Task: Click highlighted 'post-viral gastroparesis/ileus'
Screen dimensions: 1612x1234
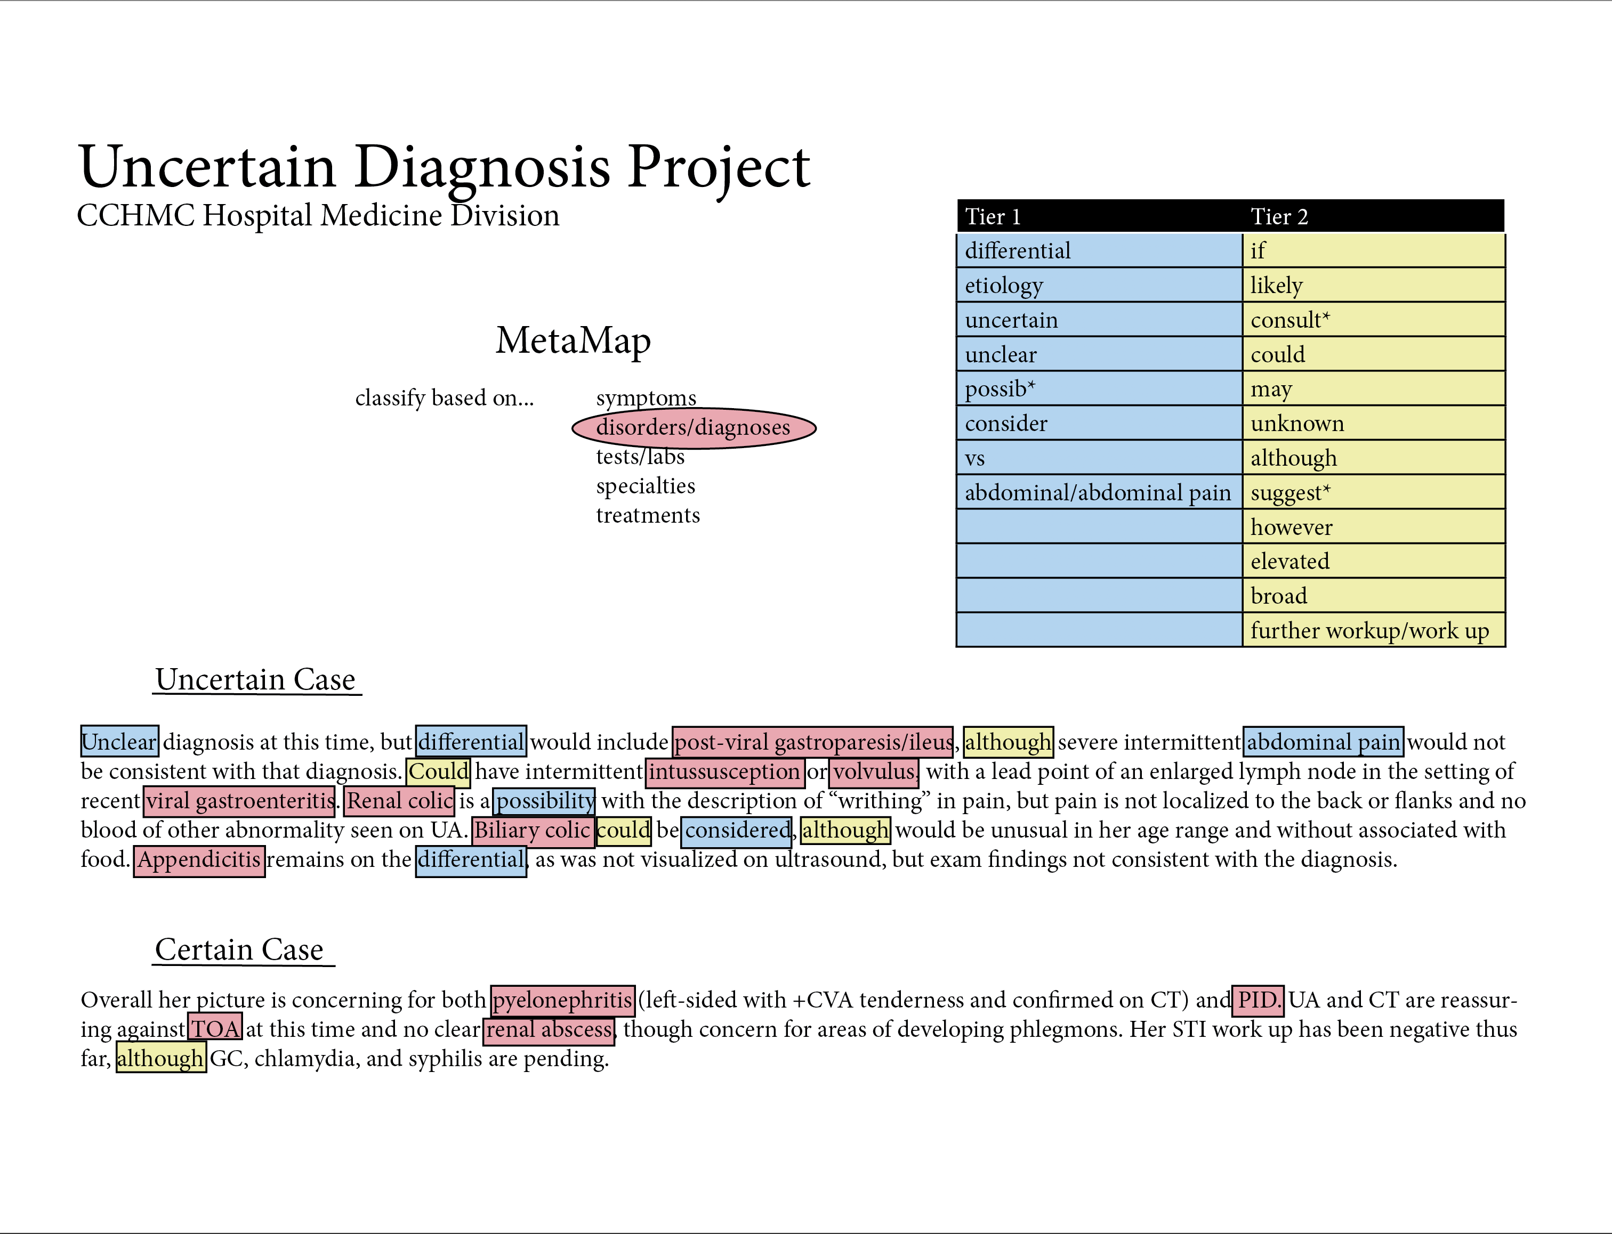Action: pos(813,741)
